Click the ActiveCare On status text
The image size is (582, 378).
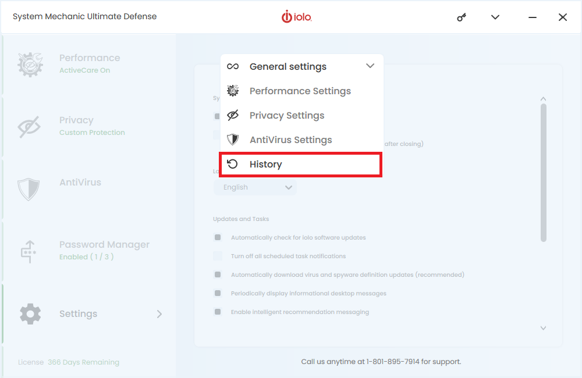[x=84, y=70]
